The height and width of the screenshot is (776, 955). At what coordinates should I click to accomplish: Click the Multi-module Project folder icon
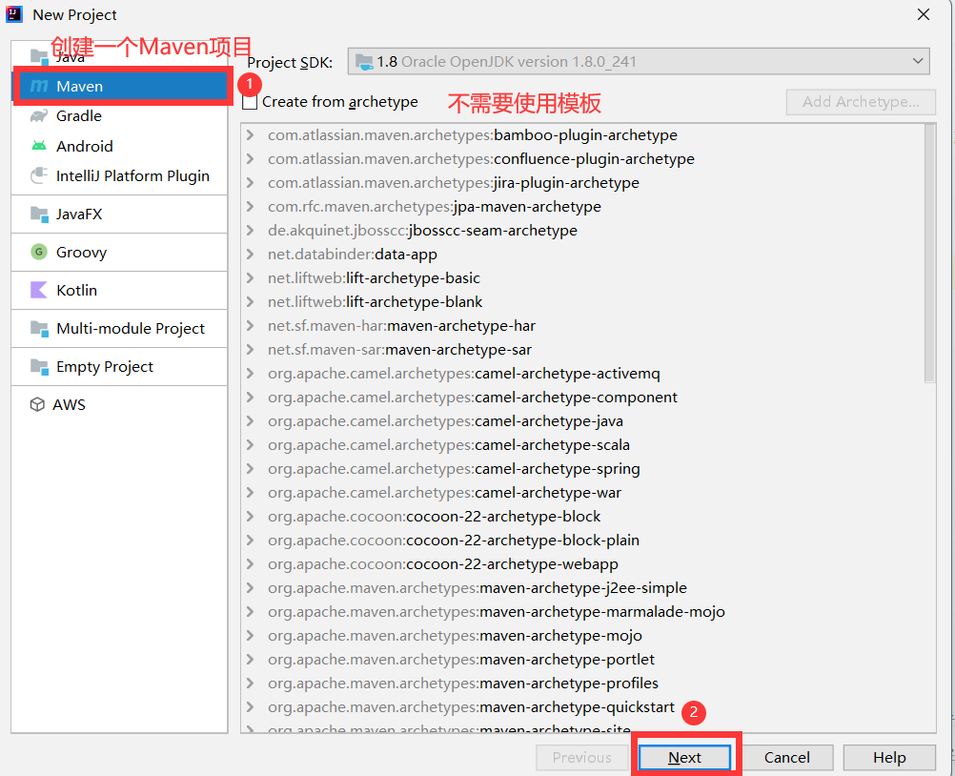[39, 328]
